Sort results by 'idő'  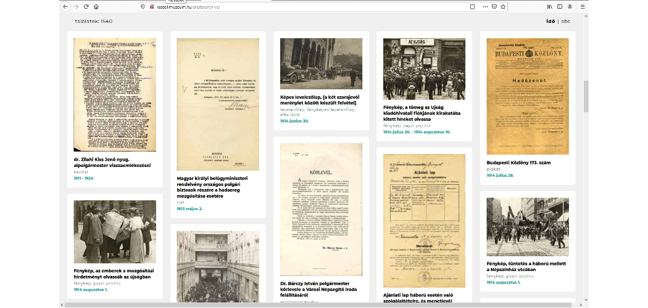pos(550,21)
